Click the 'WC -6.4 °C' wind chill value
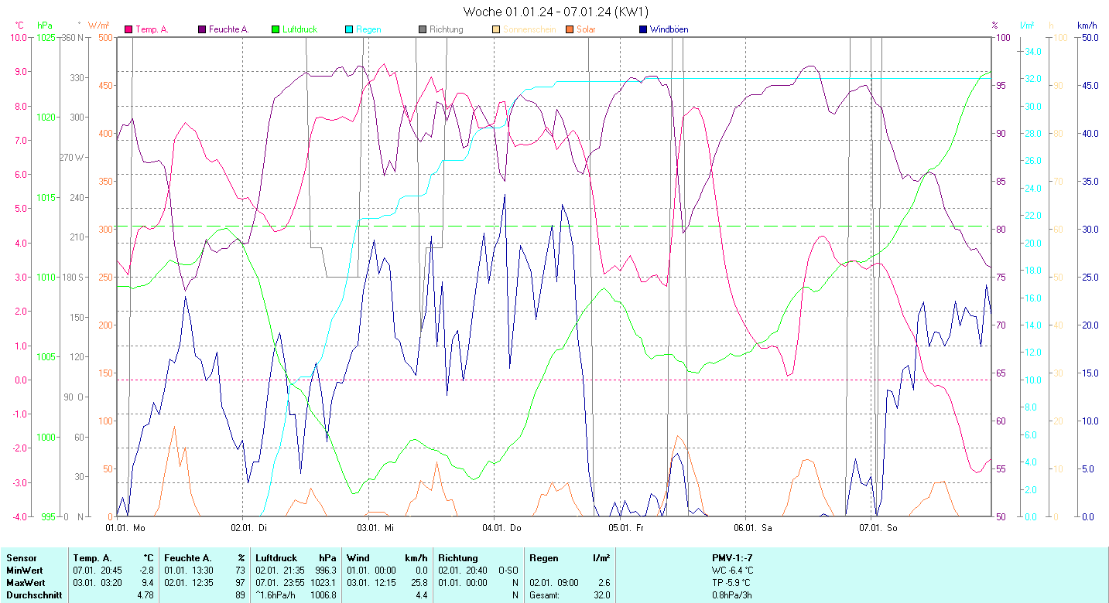Screen dimensions: 1109x603 point(733,570)
